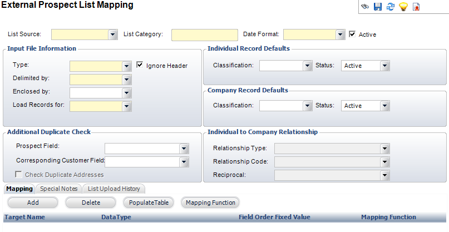Click the document report icon with red seal
This screenshot has height=232, width=449.
tap(416, 7)
